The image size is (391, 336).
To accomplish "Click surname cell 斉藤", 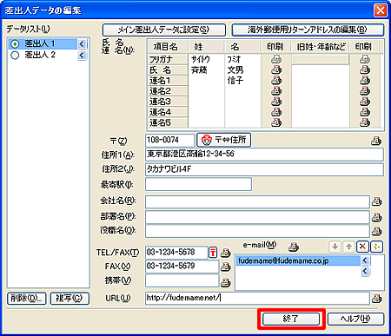I will click(x=206, y=69).
